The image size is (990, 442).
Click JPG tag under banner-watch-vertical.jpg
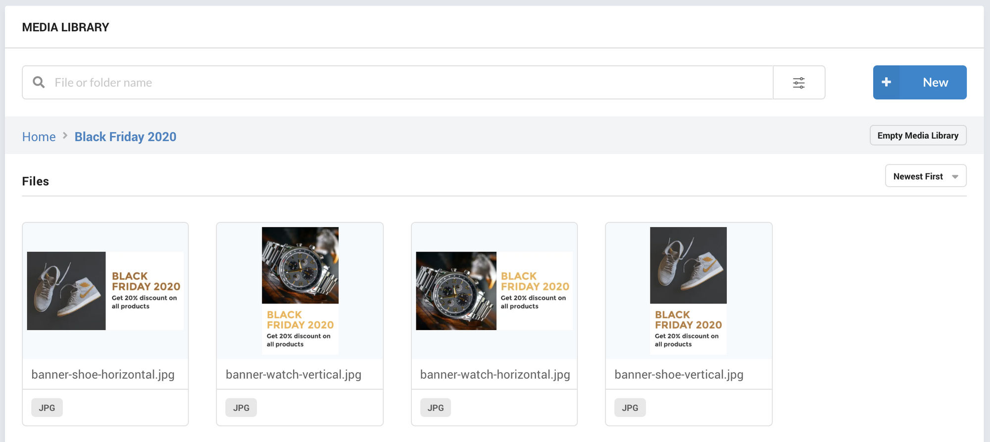point(241,408)
